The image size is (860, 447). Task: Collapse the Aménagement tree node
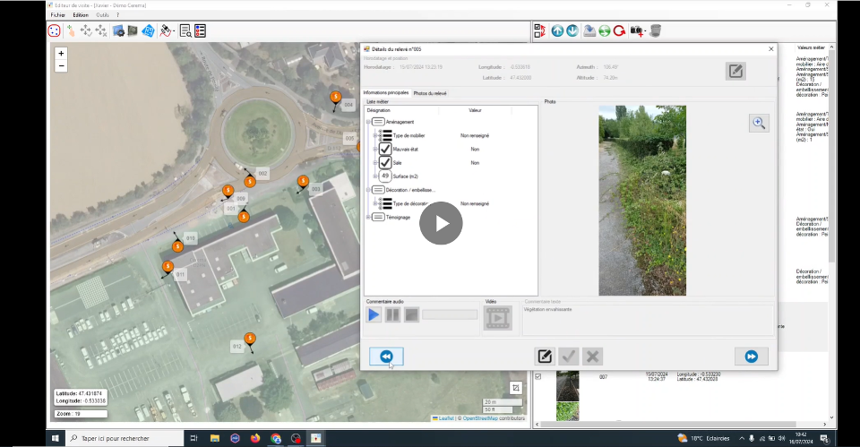click(367, 122)
